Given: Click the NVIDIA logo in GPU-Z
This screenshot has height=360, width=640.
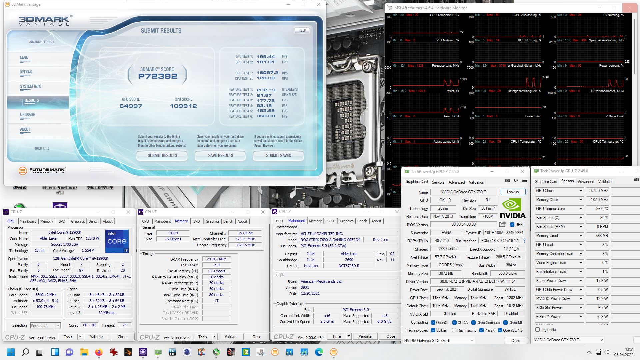Looking at the screenshot, I should 513,208.
